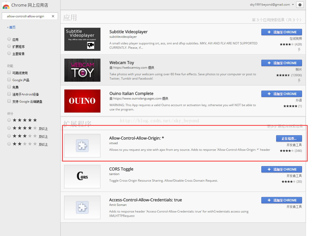This screenshot has width=314, height=236.
Task: Click the CORS Toggle rating (30)
Action: click(292, 182)
